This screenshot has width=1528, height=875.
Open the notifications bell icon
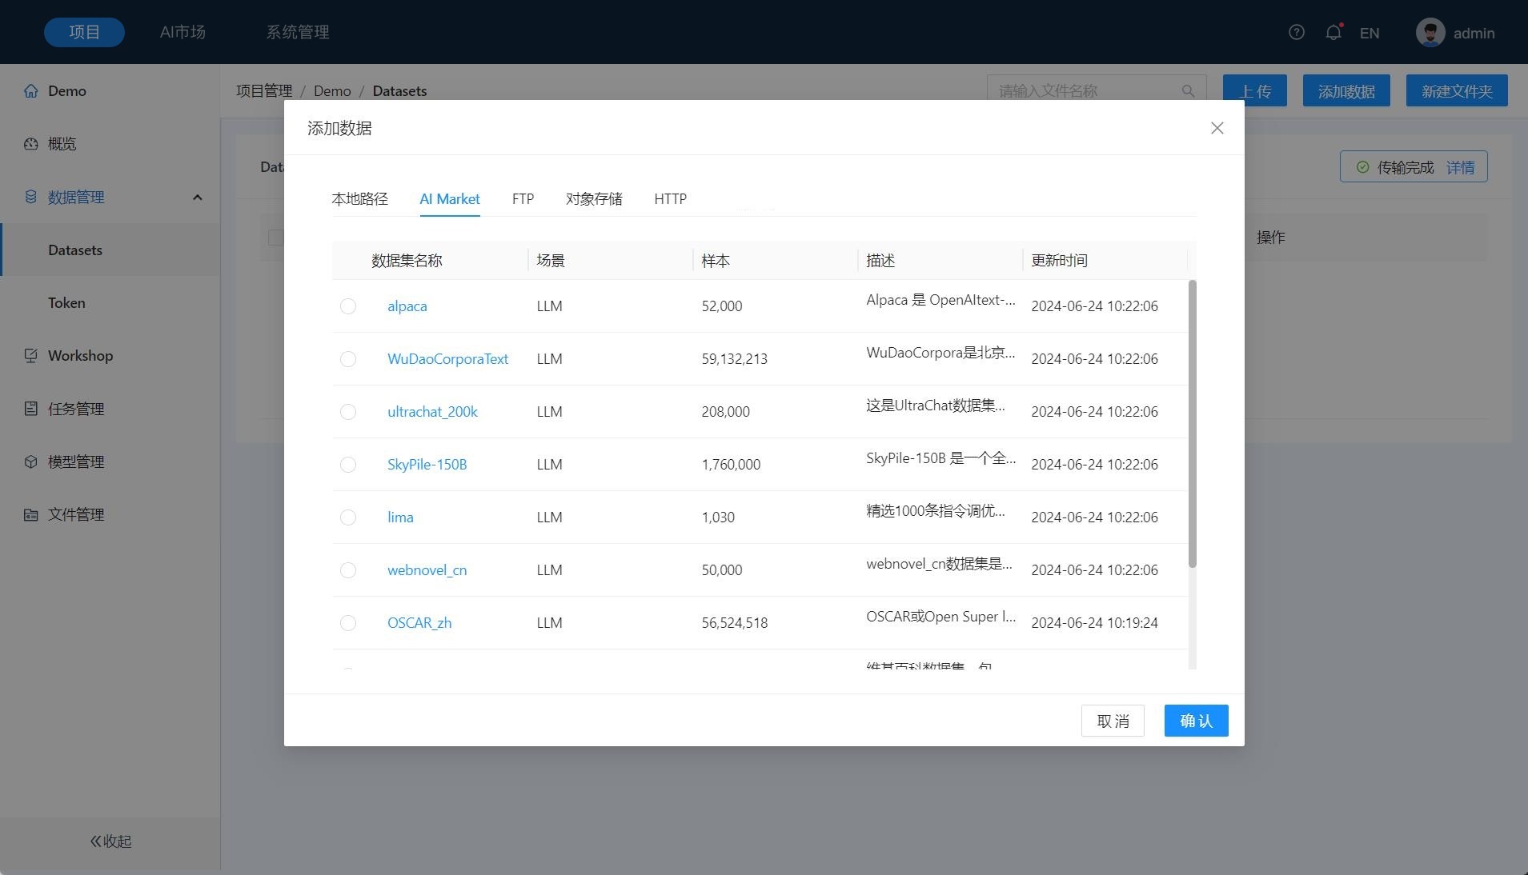click(1333, 32)
